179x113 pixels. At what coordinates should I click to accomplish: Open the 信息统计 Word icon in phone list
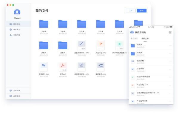coord(133,69)
